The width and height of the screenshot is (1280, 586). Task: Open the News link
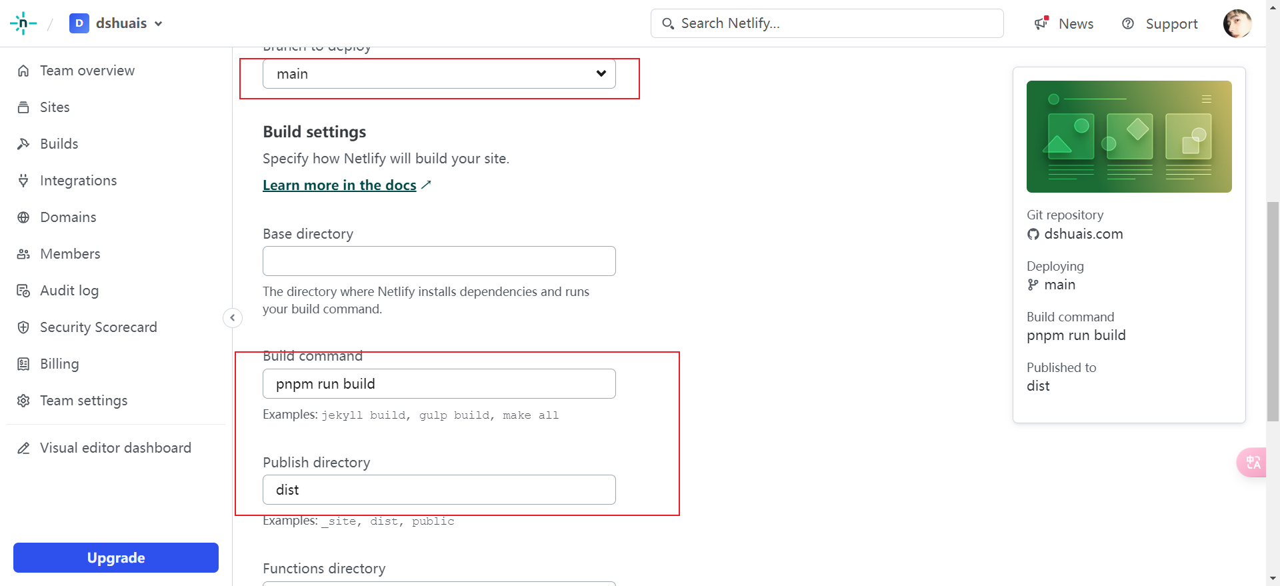click(x=1076, y=24)
